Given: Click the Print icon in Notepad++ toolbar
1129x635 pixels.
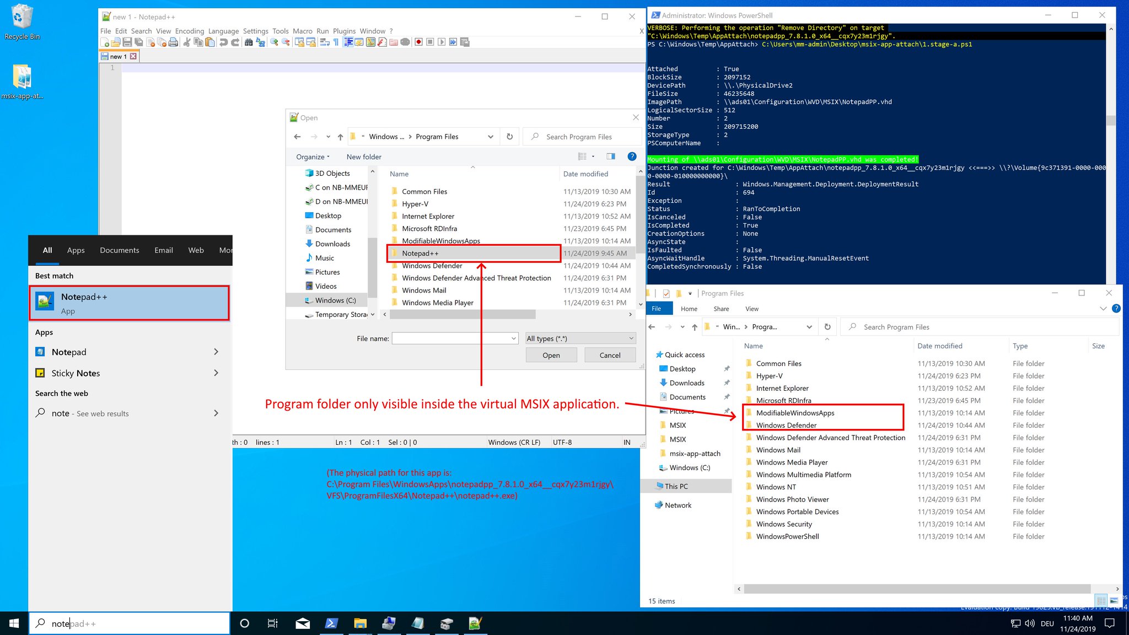Looking at the screenshot, I should point(174,42).
